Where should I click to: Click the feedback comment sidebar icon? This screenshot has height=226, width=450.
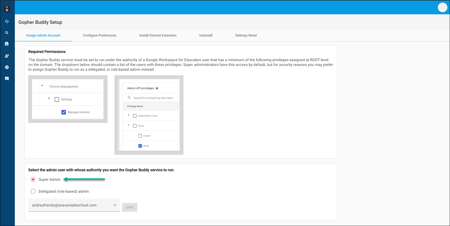(x=7, y=79)
